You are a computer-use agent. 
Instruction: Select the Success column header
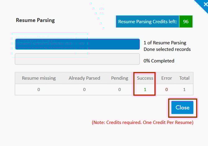[145, 78]
